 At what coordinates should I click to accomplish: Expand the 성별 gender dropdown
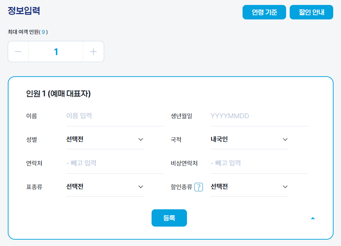click(x=105, y=139)
